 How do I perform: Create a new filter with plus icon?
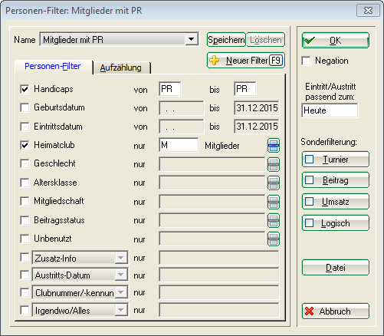(x=246, y=61)
